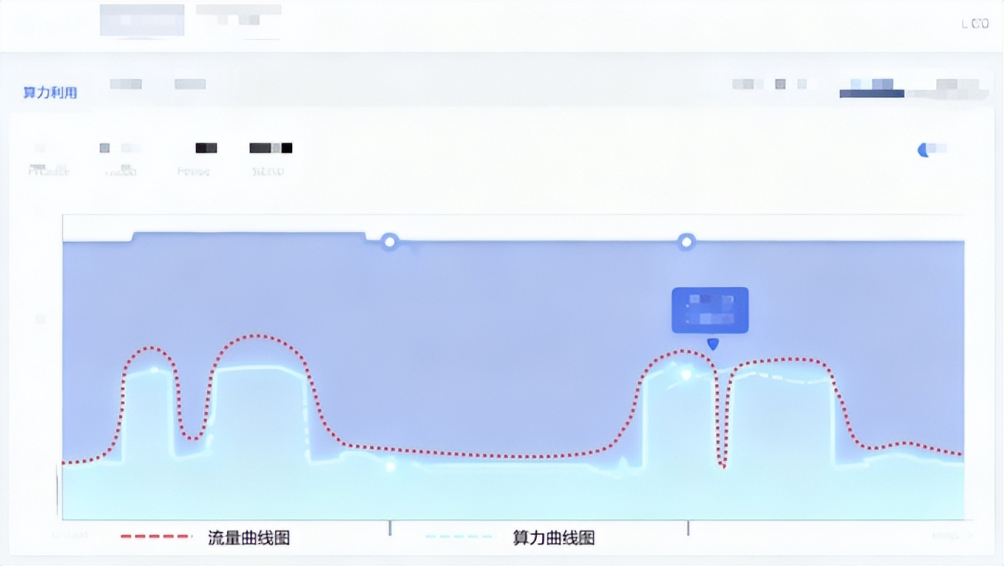
Task: Toggle the blue switch above the chart
Action: [x=931, y=149]
